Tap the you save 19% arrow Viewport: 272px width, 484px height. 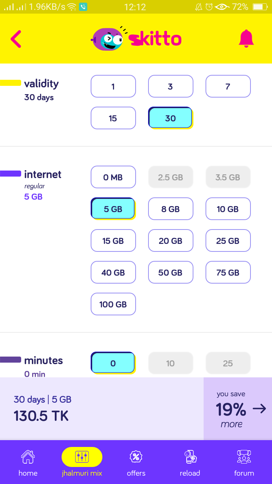pyautogui.click(x=259, y=409)
